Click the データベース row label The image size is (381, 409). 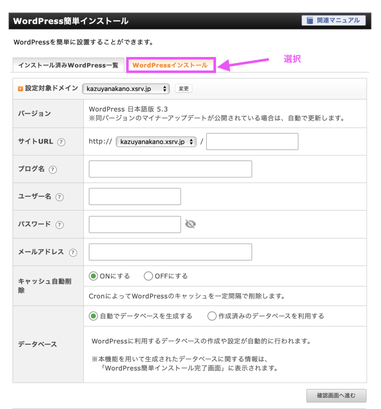point(37,344)
